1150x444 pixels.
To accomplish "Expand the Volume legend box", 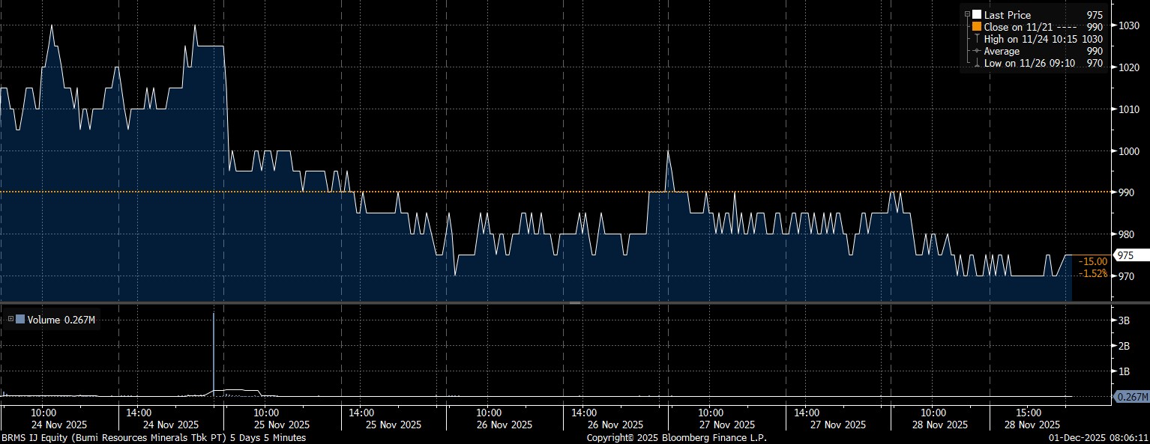I will [x=10, y=320].
